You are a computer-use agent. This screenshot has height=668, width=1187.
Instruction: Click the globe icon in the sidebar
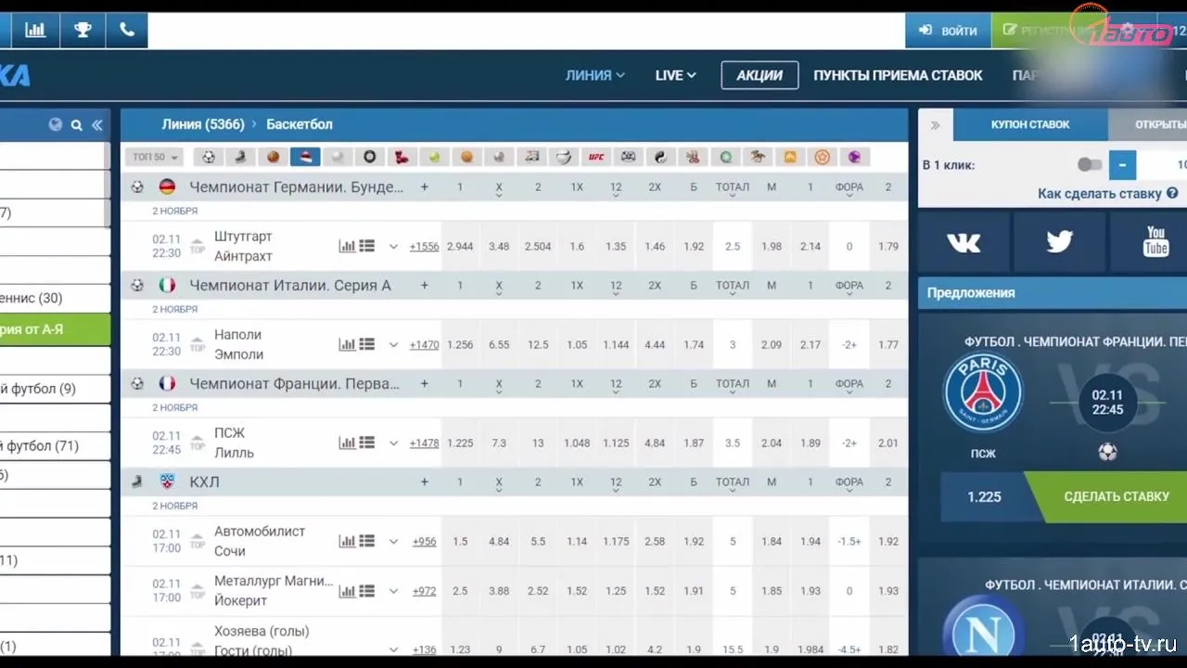click(56, 124)
